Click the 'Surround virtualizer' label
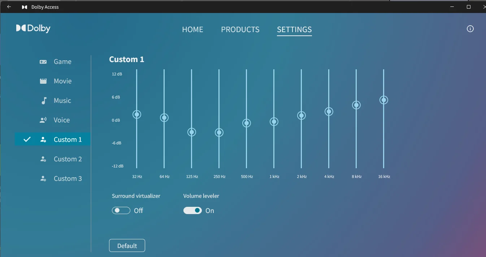 tap(136, 196)
